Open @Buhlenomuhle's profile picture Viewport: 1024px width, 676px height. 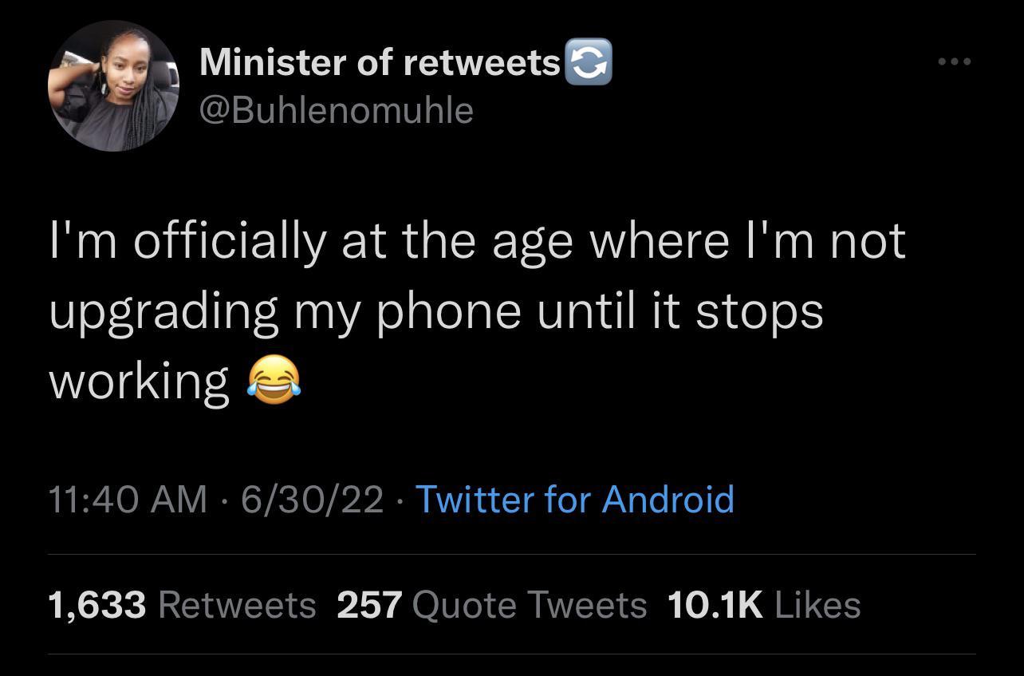(x=114, y=85)
